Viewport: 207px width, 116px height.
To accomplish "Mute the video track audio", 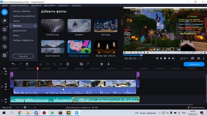I will pos(6,87).
